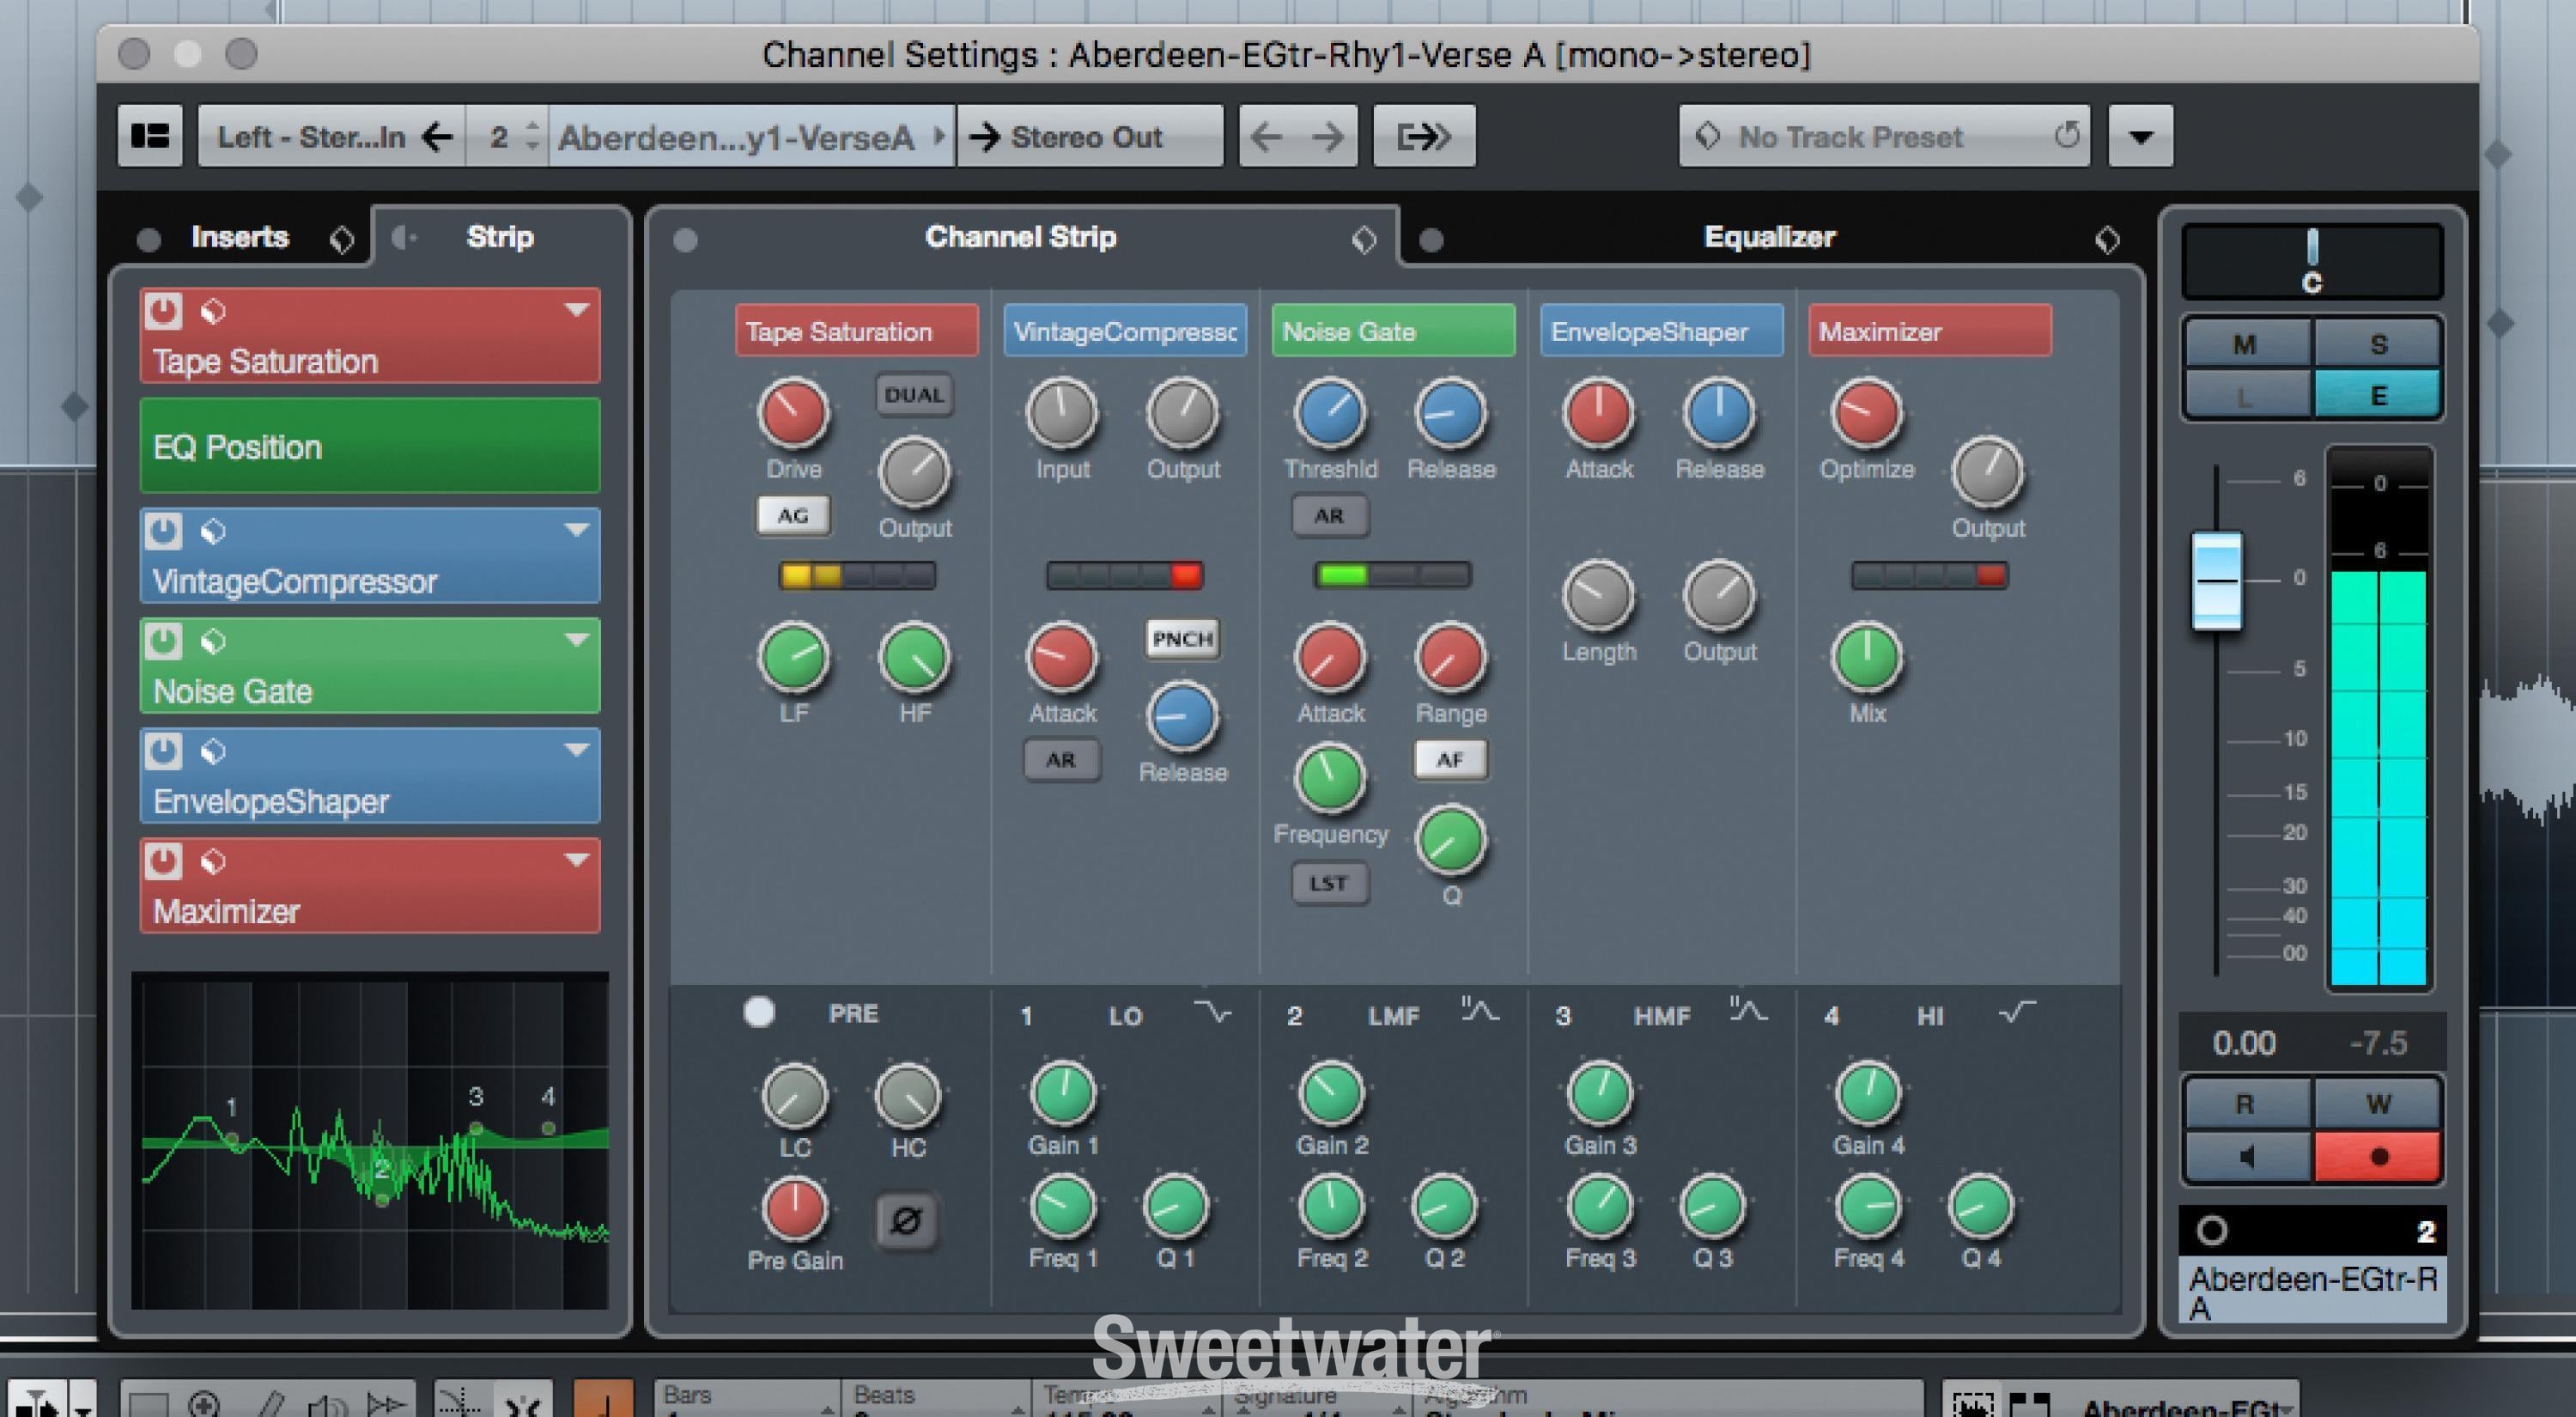This screenshot has height=1417, width=2576.
Task: Click the LST button under Frequency
Action: [x=1330, y=883]
